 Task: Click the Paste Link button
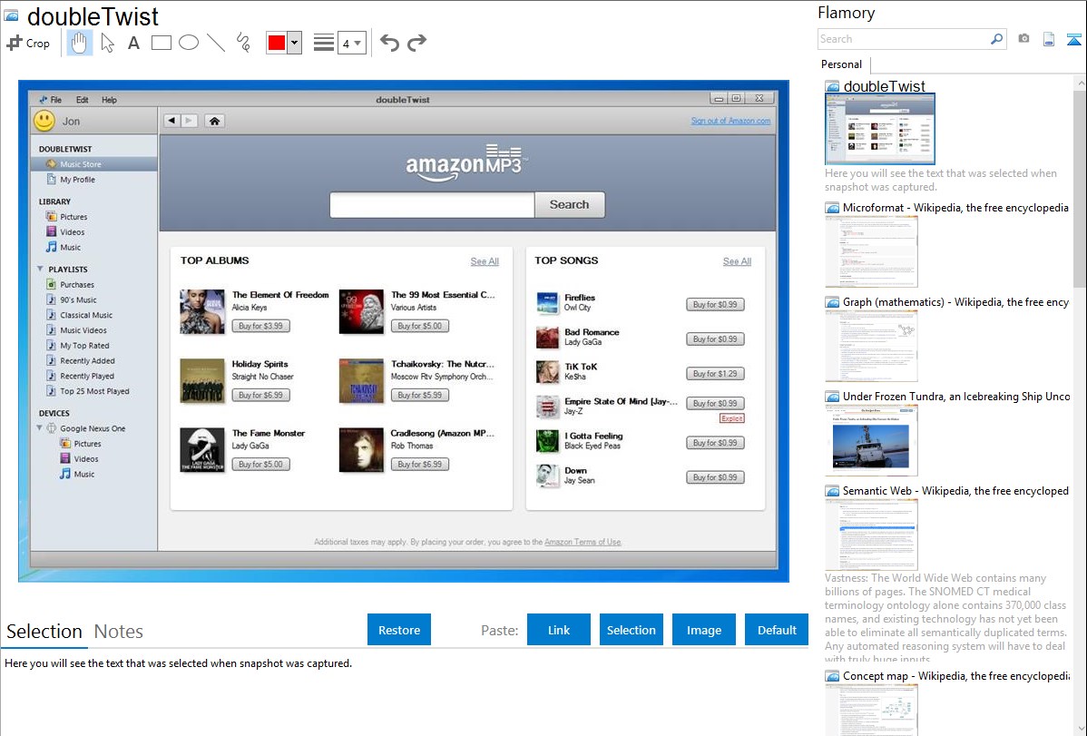click(x=559, y=630)
